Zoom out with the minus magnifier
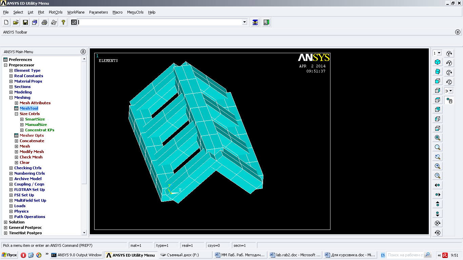The width and height of the screenshot is (463, 260). pyautogui.click(x=438, y=176)
